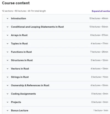Screen dimensions: 110x114
Task: Expand the Structures in Rust chevron
Action: pyautogui.click(x=7, y=60)
